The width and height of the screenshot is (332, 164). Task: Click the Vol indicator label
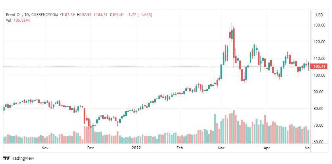point(9,21)
